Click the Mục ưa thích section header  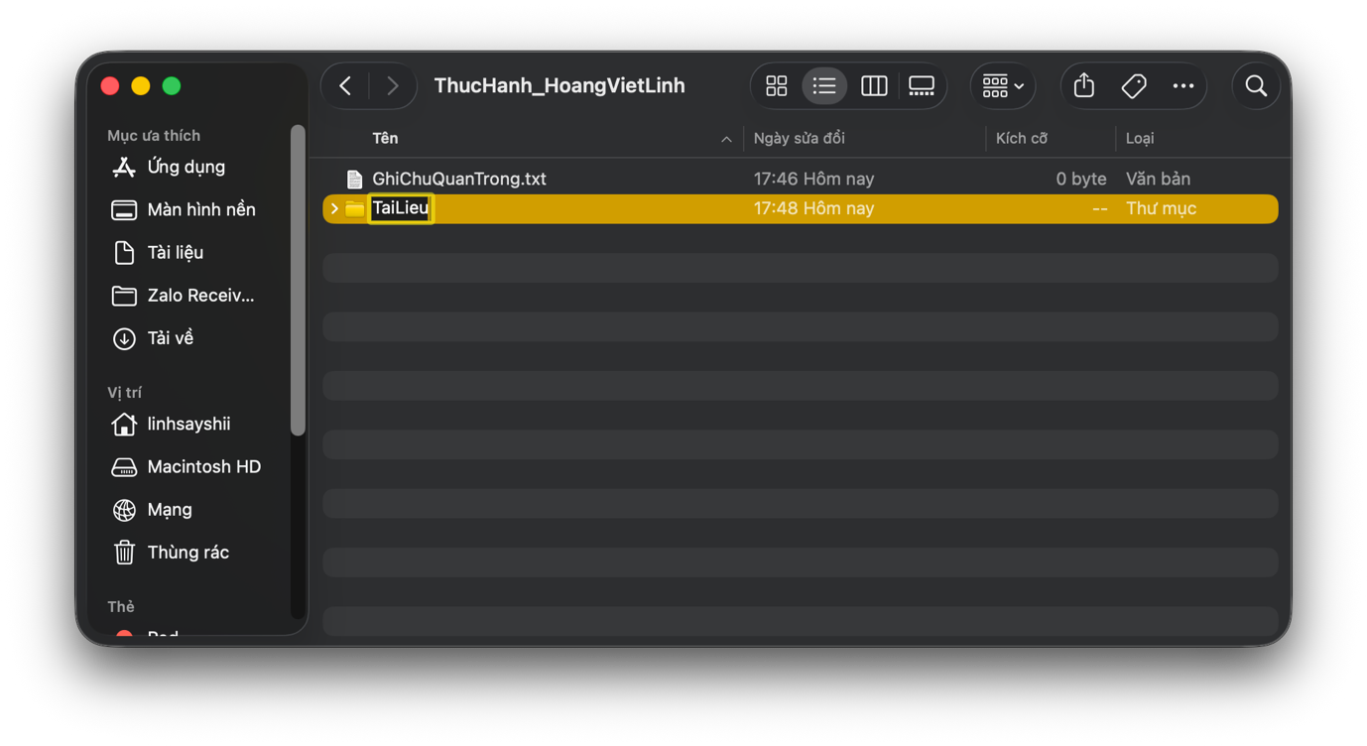point(154,136)
